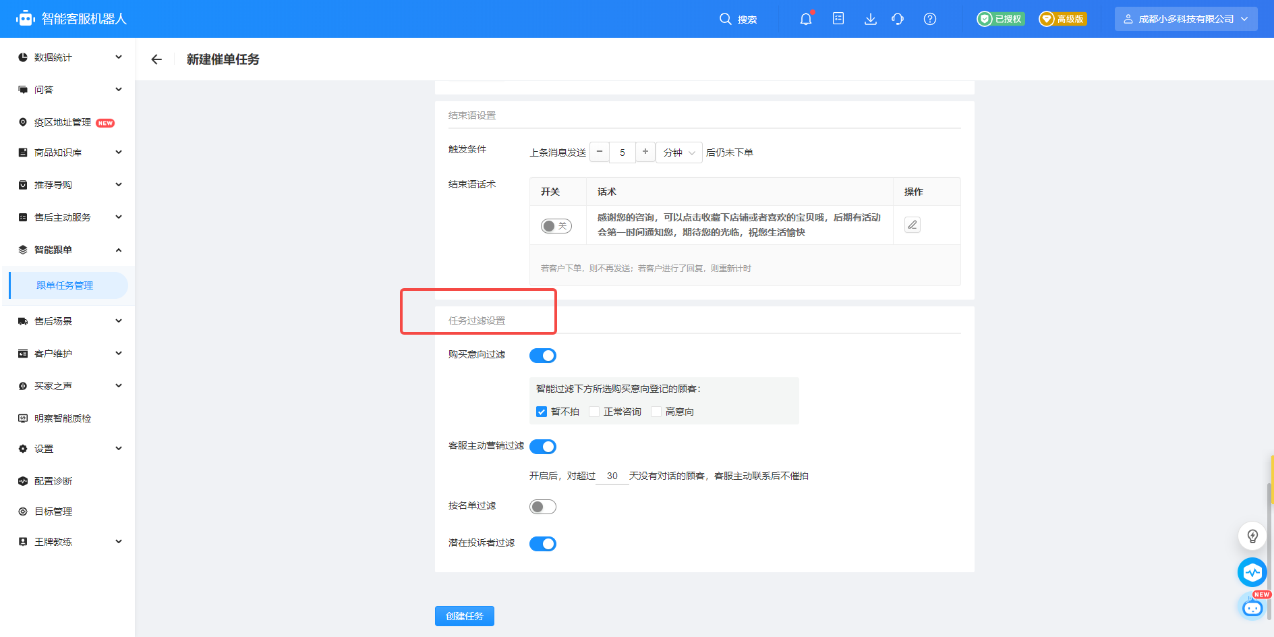Check the 正常咨询 checkbox
Viewport: 1274px width, 637px height.
pyautogui.click(x=594, y=412)
